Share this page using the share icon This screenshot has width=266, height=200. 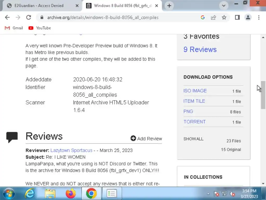[x=213, y=17]
